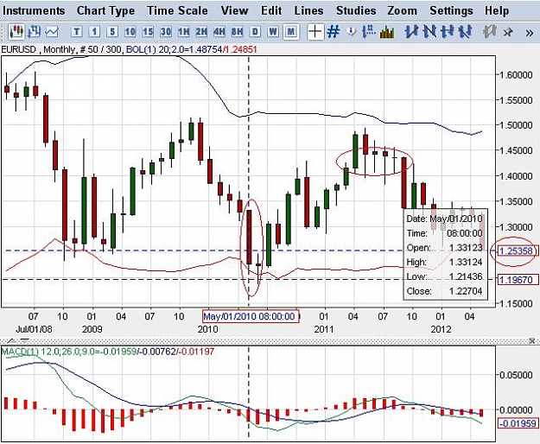Open the volume histogram study icon
This screenshot has width=540, height=444.
pyautogui.click(x=387, y=32)
